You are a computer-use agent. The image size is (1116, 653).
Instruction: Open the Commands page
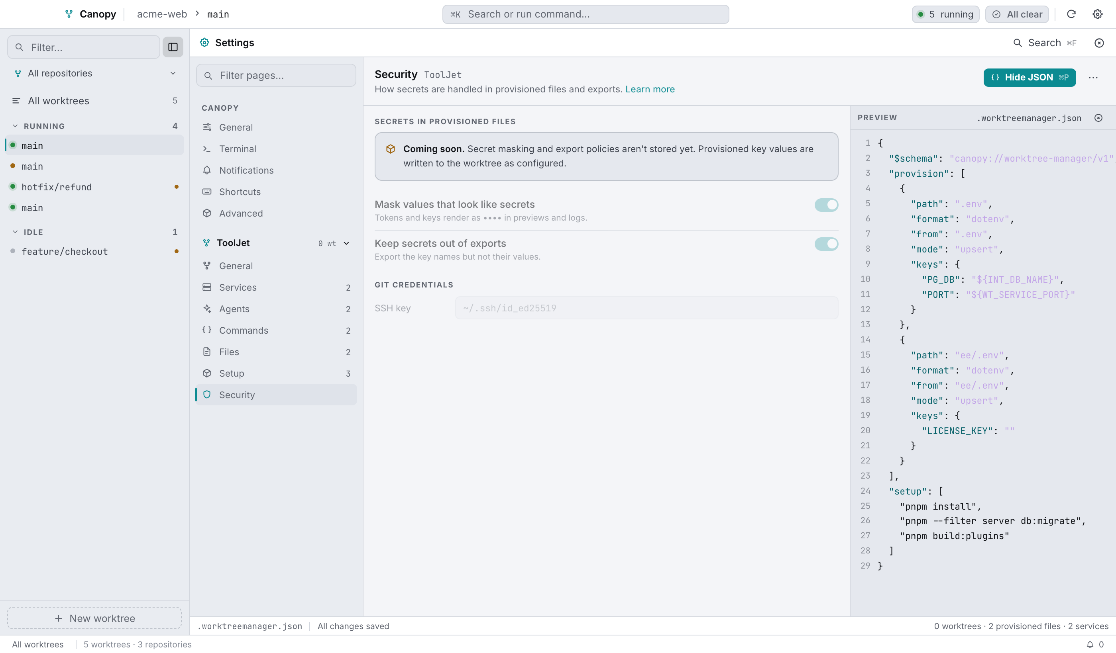point(276,330)
